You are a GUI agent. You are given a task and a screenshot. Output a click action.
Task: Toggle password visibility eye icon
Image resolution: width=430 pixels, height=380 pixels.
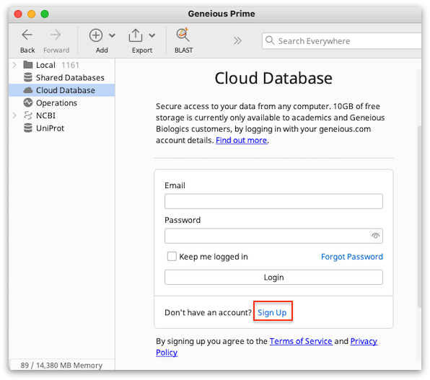tap(375, 236)
